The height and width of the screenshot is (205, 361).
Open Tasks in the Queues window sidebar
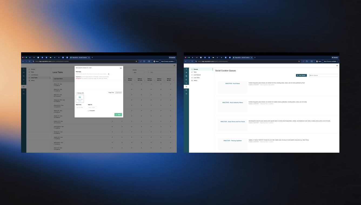(x=195, y=72)
